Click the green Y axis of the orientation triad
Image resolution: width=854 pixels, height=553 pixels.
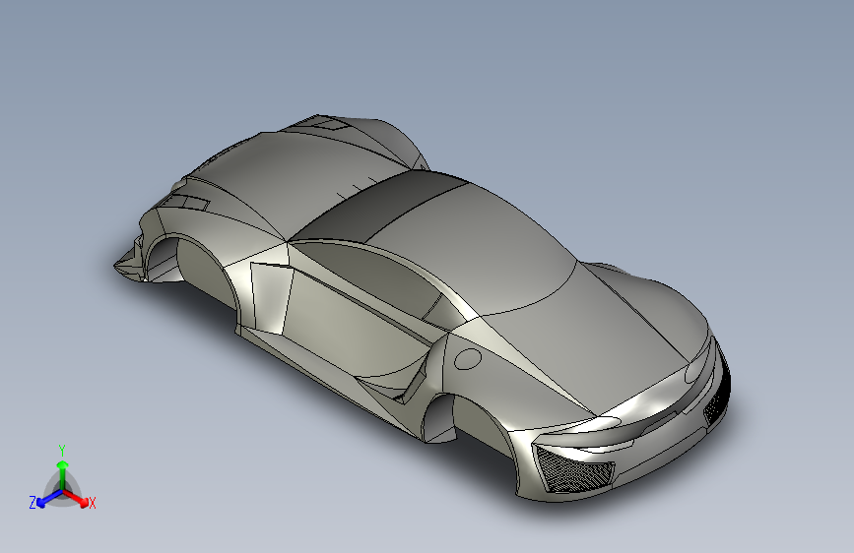point(63,473)
